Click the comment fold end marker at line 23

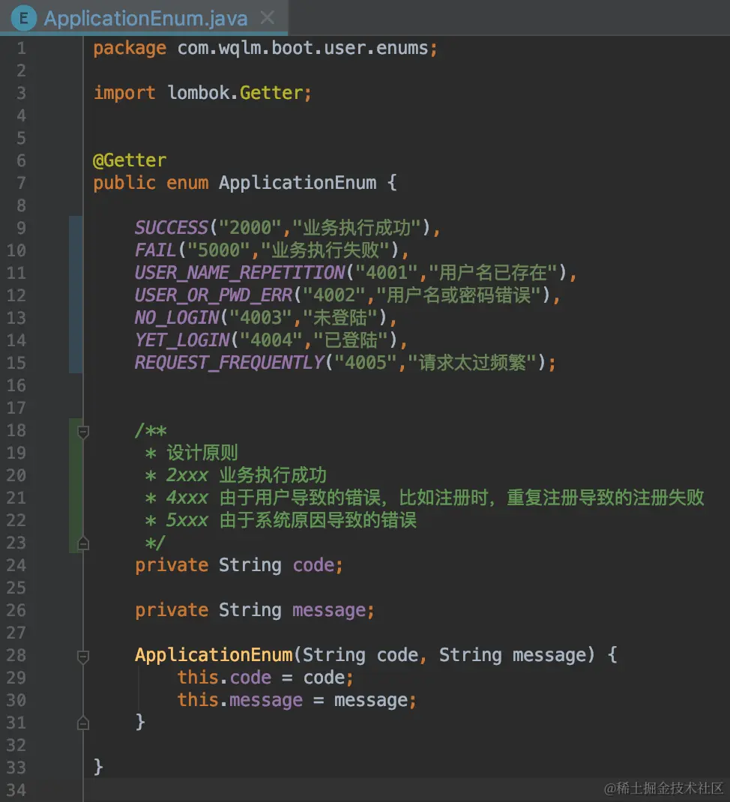point(83,543)
